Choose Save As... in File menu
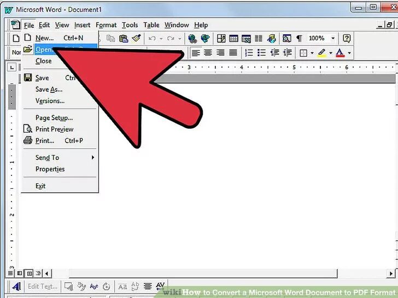This screenshot has width=398, height=298. 60,90
